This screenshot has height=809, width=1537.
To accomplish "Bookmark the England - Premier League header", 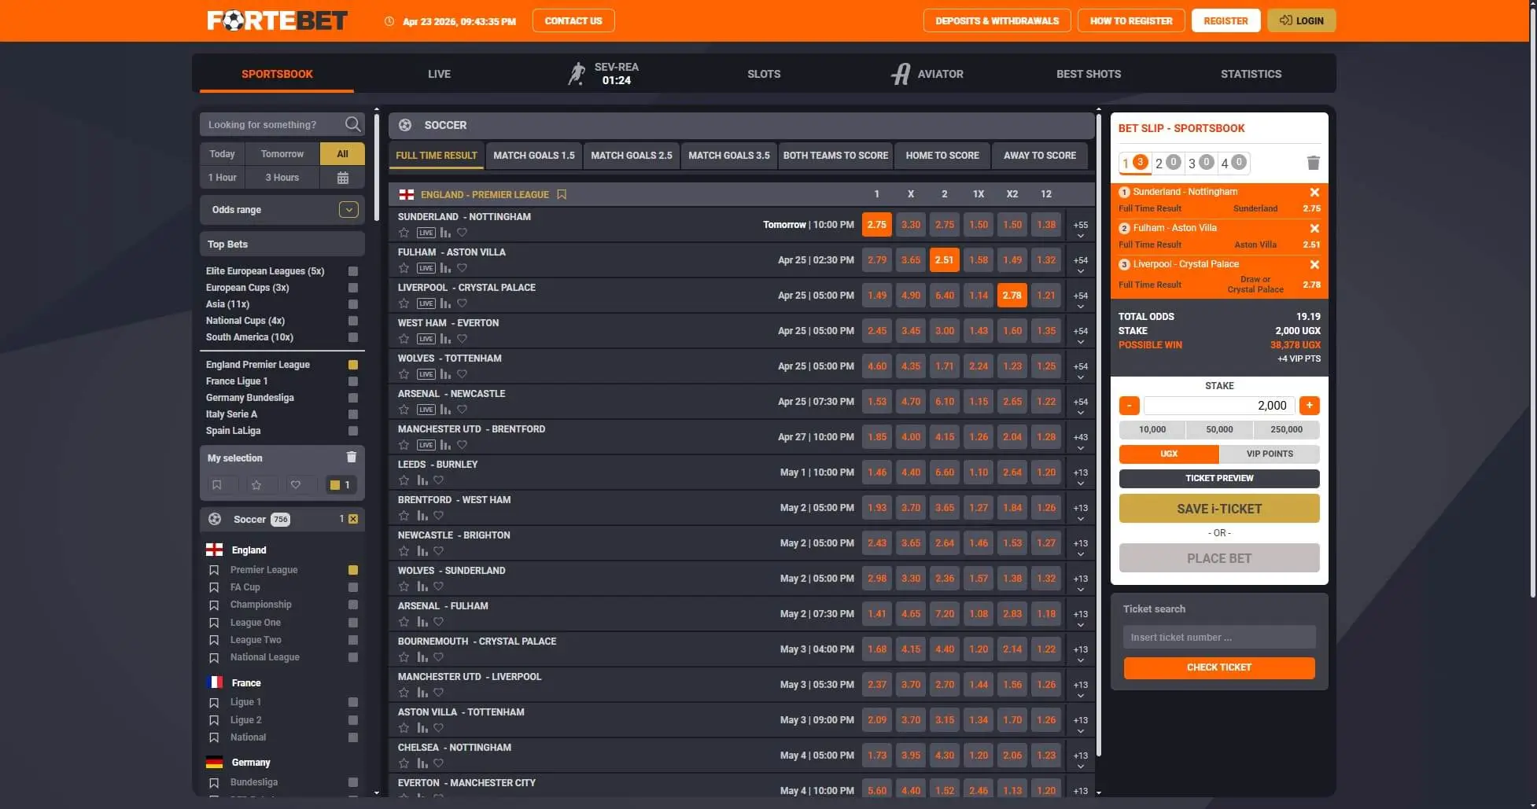I will 562,194.
